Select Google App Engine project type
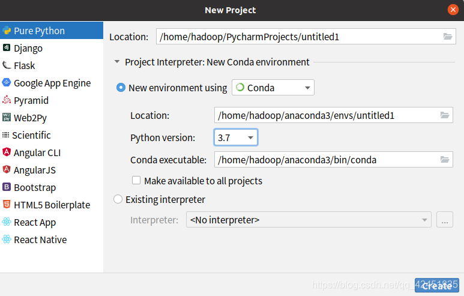This screenshot has width=464, height=296. pyautogui.click(x=52, y=83)
